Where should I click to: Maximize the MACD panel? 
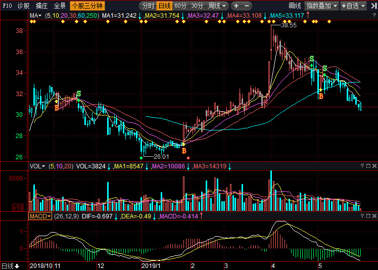point(368,216)
